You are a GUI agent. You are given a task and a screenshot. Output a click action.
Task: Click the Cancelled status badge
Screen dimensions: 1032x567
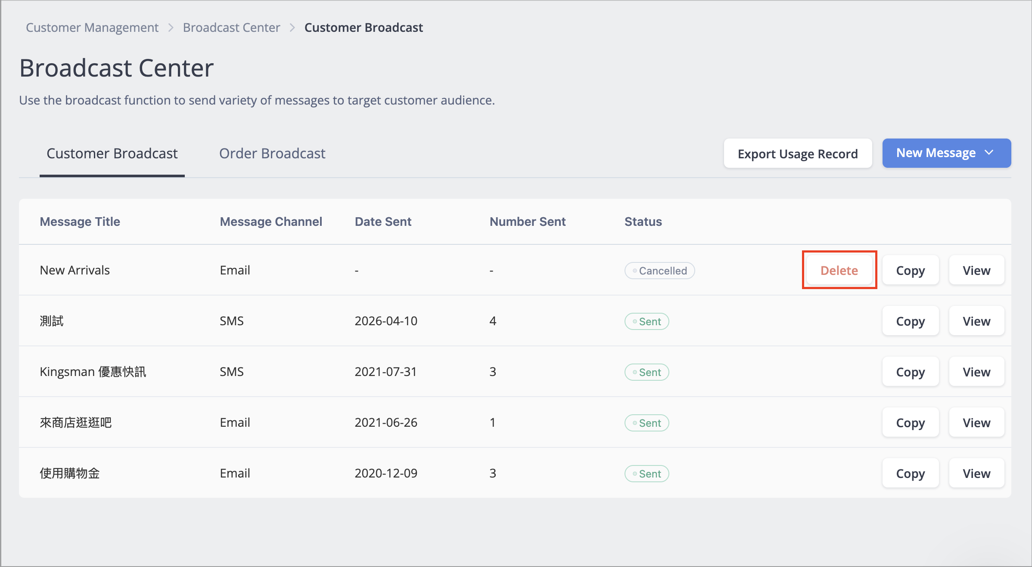pos(659,271)
